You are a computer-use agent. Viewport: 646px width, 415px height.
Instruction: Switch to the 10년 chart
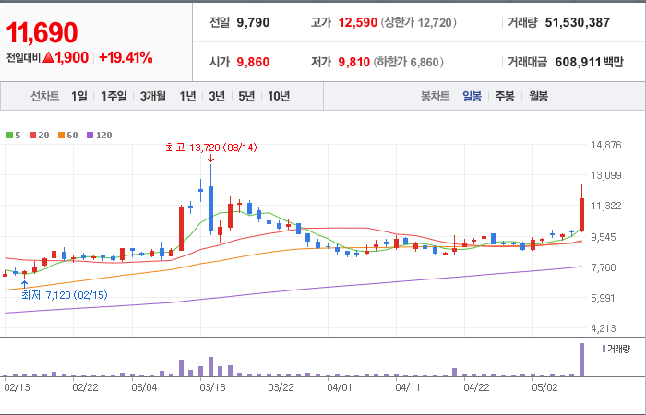pyautogui.click(x=279, y=96)
